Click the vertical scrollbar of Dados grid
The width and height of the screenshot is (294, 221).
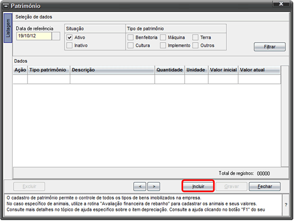(x=285, y=116)
